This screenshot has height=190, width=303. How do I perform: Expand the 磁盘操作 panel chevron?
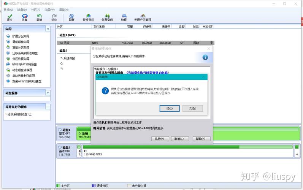click(x=48, y=93)
